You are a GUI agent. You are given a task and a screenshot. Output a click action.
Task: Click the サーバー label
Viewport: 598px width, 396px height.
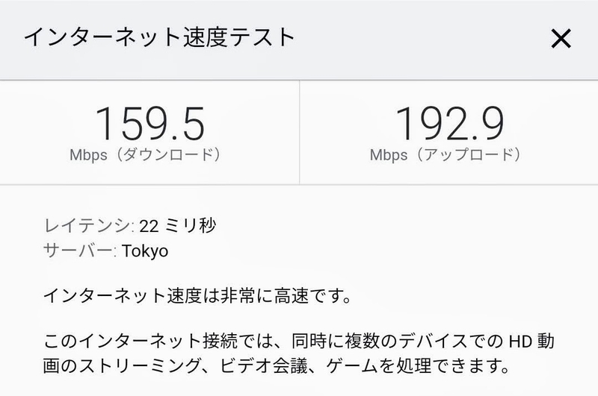[80, 251]
